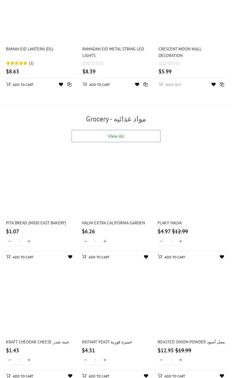Increase quantity for Instant Yeast

click(x=105, y=360)
